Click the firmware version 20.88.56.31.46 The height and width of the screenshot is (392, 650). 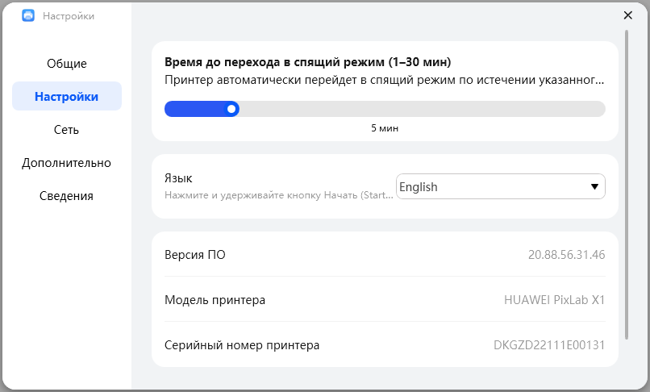pyautogui.click(x=566, y=255)
